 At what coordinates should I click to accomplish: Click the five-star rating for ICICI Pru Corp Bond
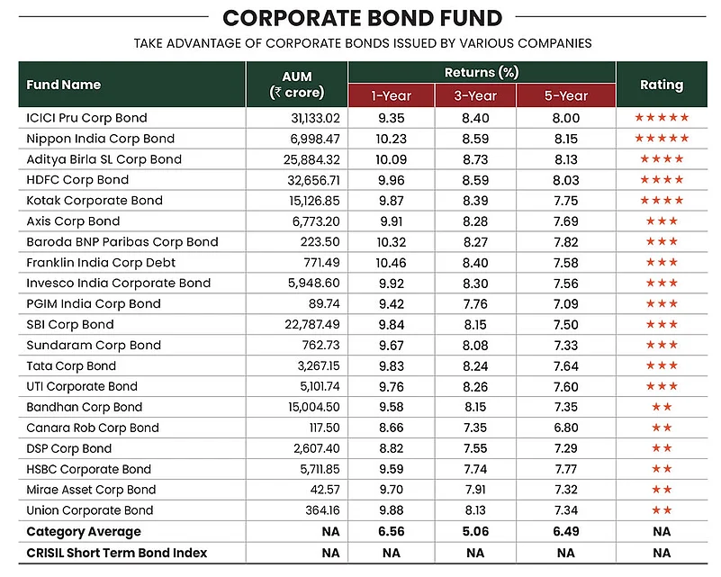662,117
